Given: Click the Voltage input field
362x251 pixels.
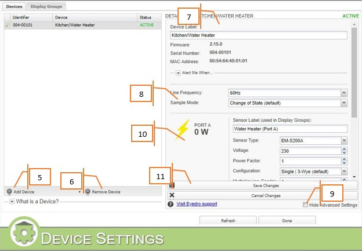Looking at the screenshot, I should pos(310,151).
